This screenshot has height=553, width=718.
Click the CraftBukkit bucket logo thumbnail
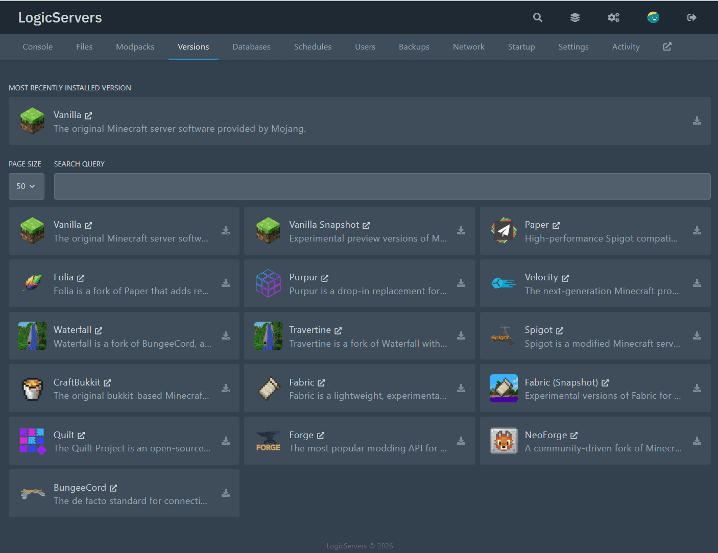click(x=33, y=388)
